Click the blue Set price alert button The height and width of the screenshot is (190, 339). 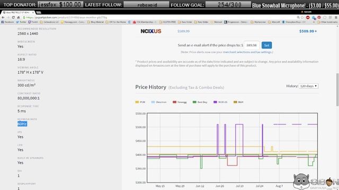[266, 45]
